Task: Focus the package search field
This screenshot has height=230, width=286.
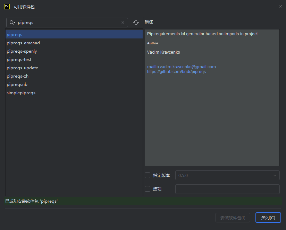Action: coord(67,23)
